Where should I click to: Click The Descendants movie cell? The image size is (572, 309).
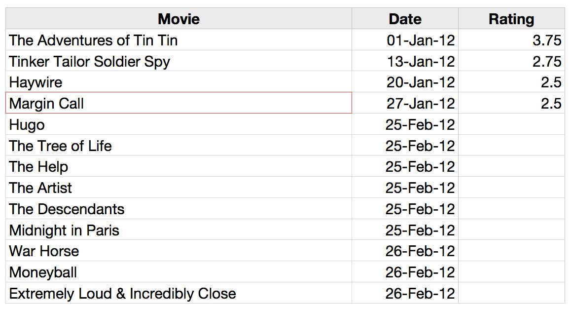[179, 209]
